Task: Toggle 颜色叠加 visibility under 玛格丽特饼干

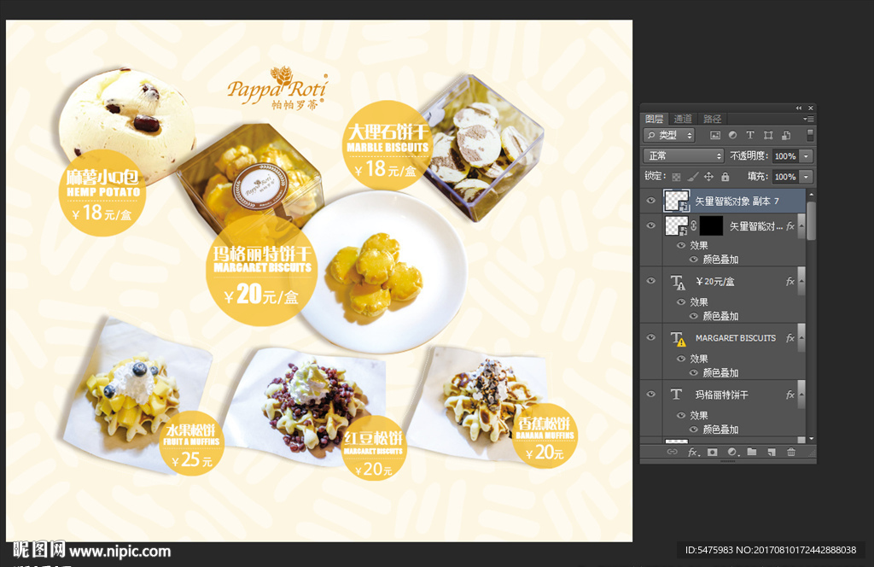Action: [x=693, y=430]
